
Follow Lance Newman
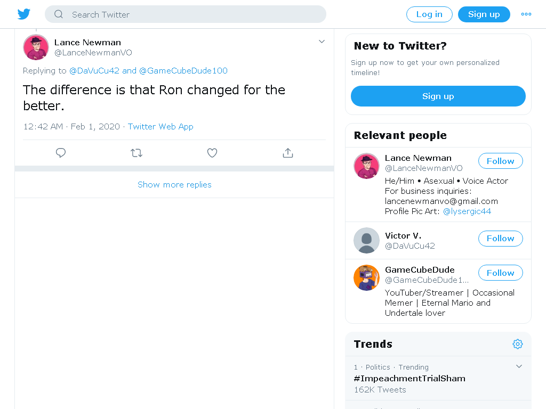pyautogui.click(x=500, y=161)
